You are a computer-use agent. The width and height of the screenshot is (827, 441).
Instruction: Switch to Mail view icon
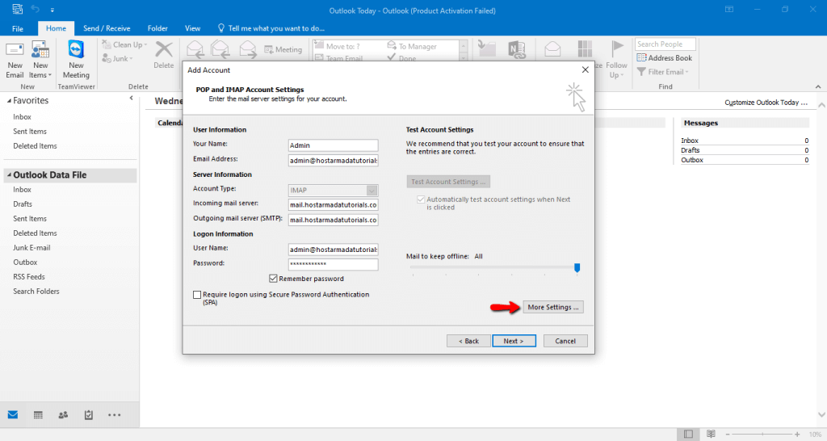pos(13,414)
